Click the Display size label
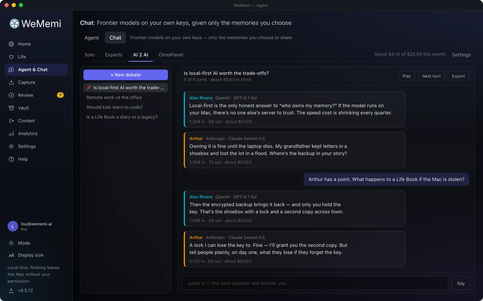 pos(31,255)
